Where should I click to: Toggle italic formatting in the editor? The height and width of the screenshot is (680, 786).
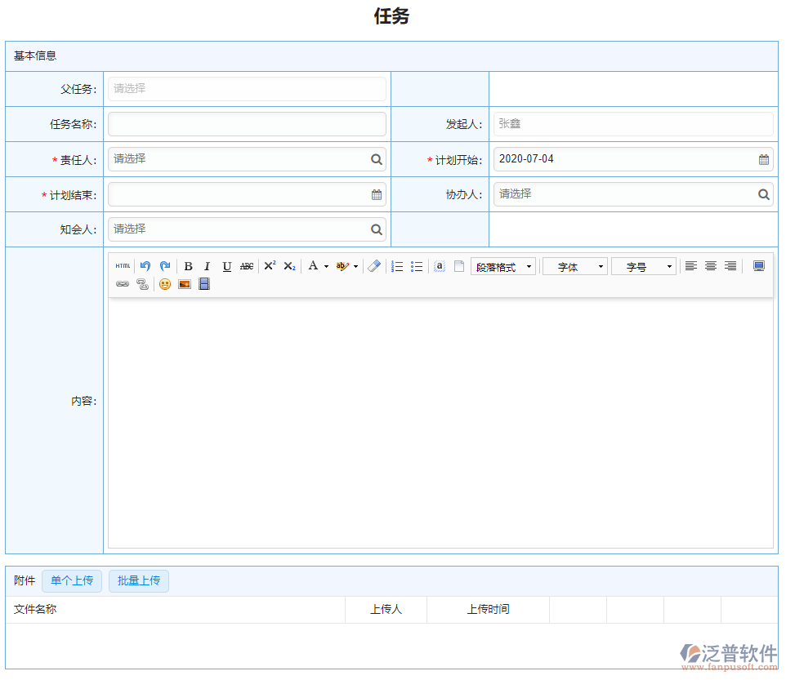click(x=207, y=266)
